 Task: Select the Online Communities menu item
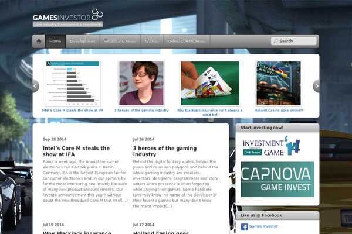187,41
